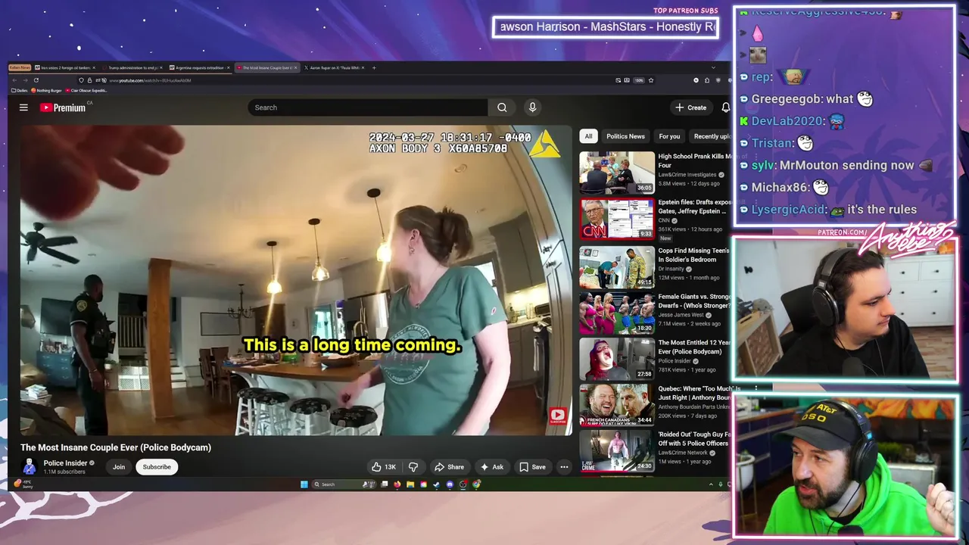Click the Join channel button
The height and width of the screenshot is (545, 969).
[119, 467]
